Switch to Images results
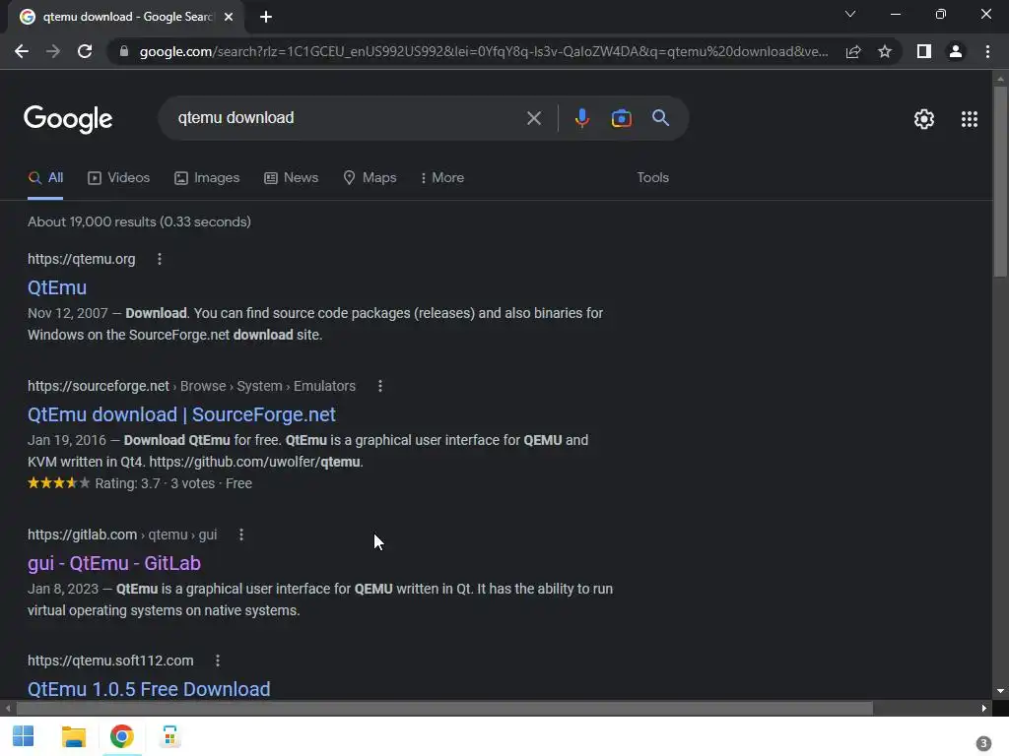The height and width of the screenshot is (756, 1009). [x=207, y=178]
